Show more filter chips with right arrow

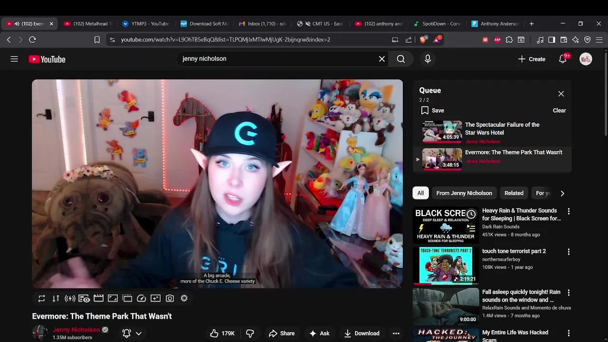pos(562,193)
